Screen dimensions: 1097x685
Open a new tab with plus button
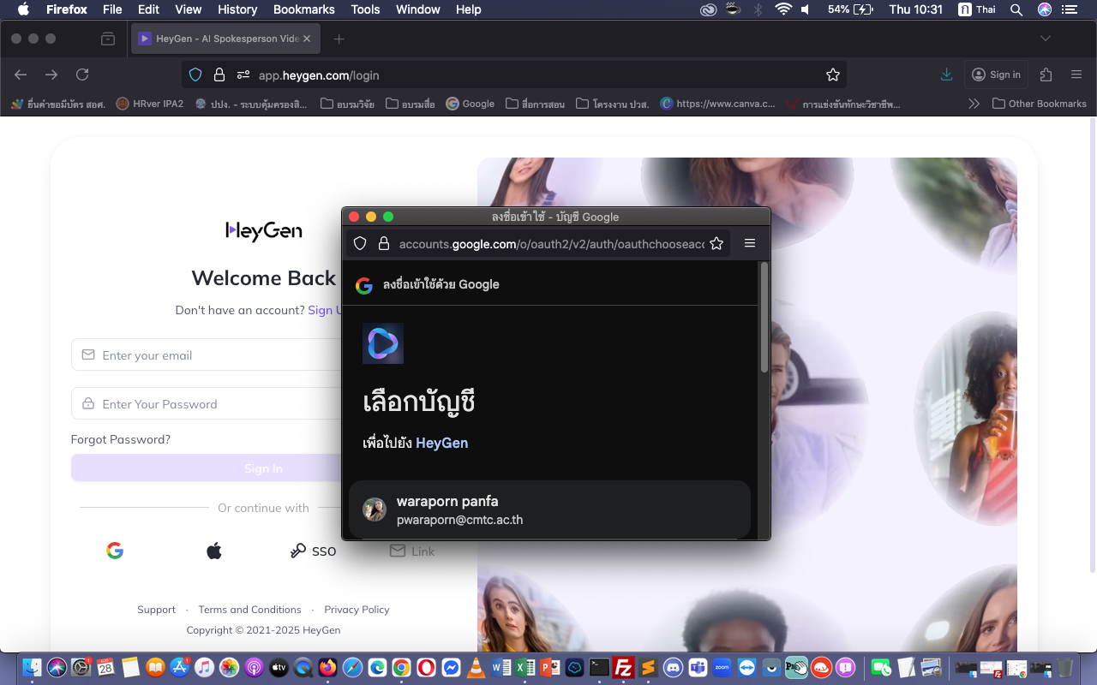coord(339,39)
